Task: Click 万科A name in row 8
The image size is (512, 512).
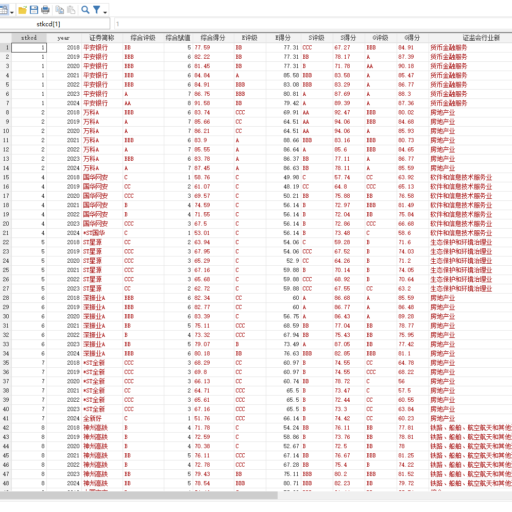Action: tap(91, 113)
